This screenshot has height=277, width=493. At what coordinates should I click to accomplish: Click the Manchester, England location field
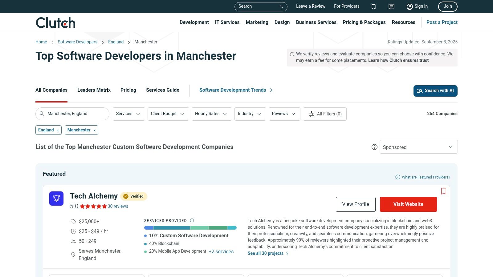[72, 114]
